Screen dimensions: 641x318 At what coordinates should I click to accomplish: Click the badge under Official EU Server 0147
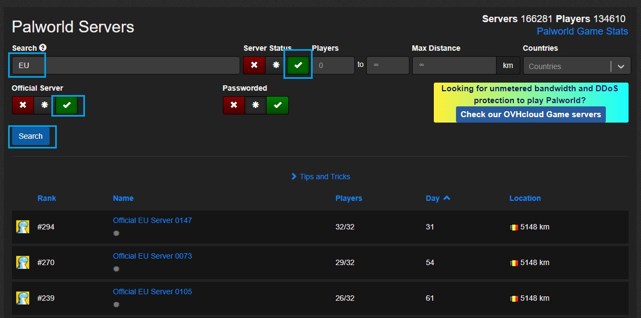[116, 233]
